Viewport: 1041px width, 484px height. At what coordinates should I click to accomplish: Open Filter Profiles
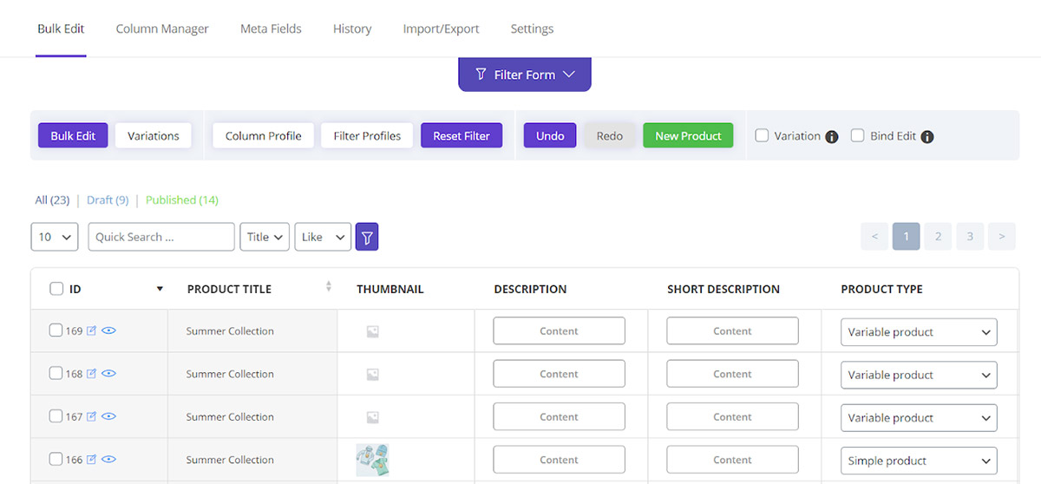point(367,135)
